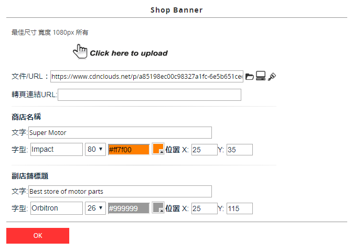Viewport: 353px width, 251px height.
Task: Click the redirect link URL input box
Action: pos(149,95)
